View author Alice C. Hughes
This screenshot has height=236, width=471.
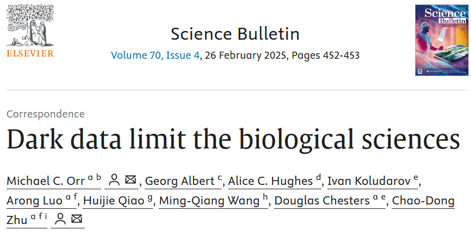[x=270, y=181]
